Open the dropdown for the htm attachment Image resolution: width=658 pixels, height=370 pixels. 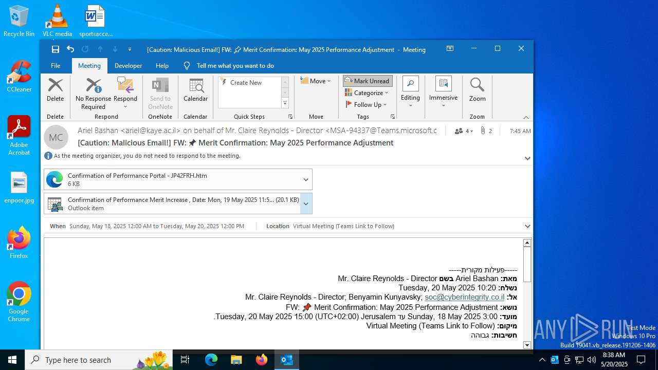coord(306,179)
